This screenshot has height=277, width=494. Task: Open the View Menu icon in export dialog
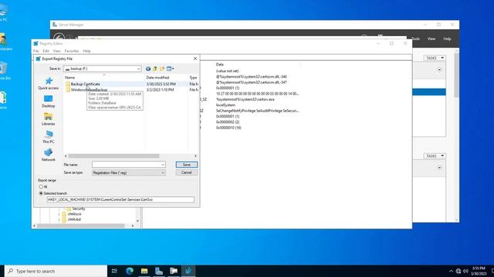click(170, 68)
